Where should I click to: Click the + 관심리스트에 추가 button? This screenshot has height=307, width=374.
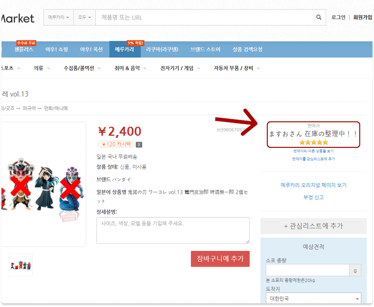[x=313, y=226]
